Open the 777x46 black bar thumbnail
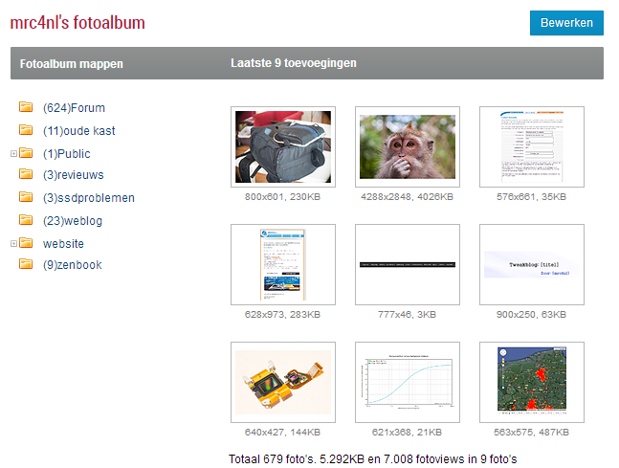 (x=408, y=264)
